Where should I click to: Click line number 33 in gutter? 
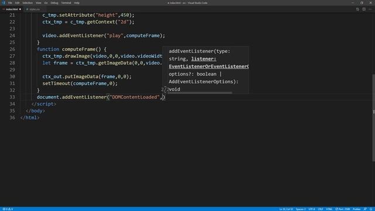pos(12,97)
